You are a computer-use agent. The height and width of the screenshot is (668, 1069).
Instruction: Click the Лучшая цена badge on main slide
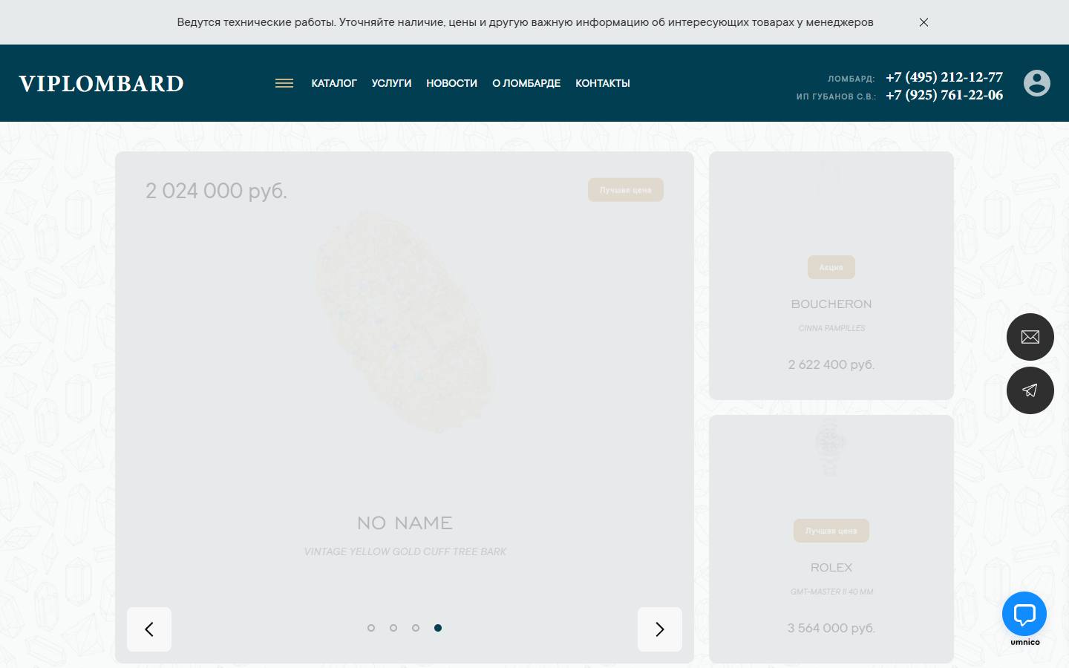click(626, 190)
